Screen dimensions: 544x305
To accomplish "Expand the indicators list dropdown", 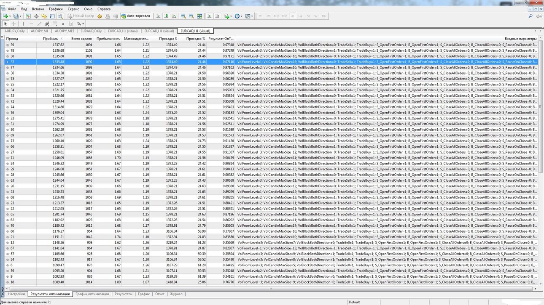I will (x=231, y=16).
